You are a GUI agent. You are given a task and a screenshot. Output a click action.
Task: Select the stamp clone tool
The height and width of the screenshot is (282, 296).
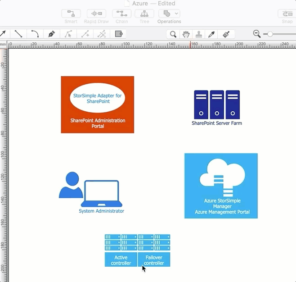coord(198,34)
